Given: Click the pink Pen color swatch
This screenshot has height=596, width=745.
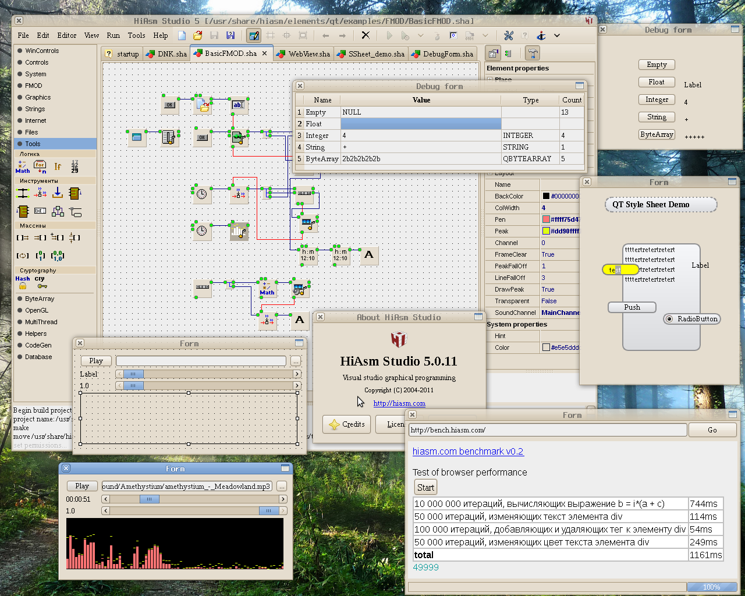Looking at the screenshot, I should coord(546,219).
